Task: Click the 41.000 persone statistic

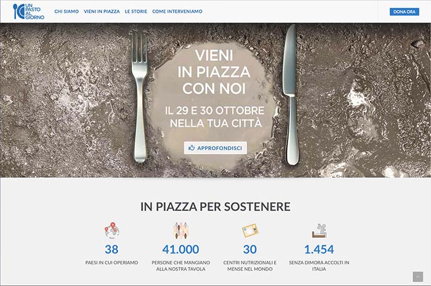Action: pos(180,250)
